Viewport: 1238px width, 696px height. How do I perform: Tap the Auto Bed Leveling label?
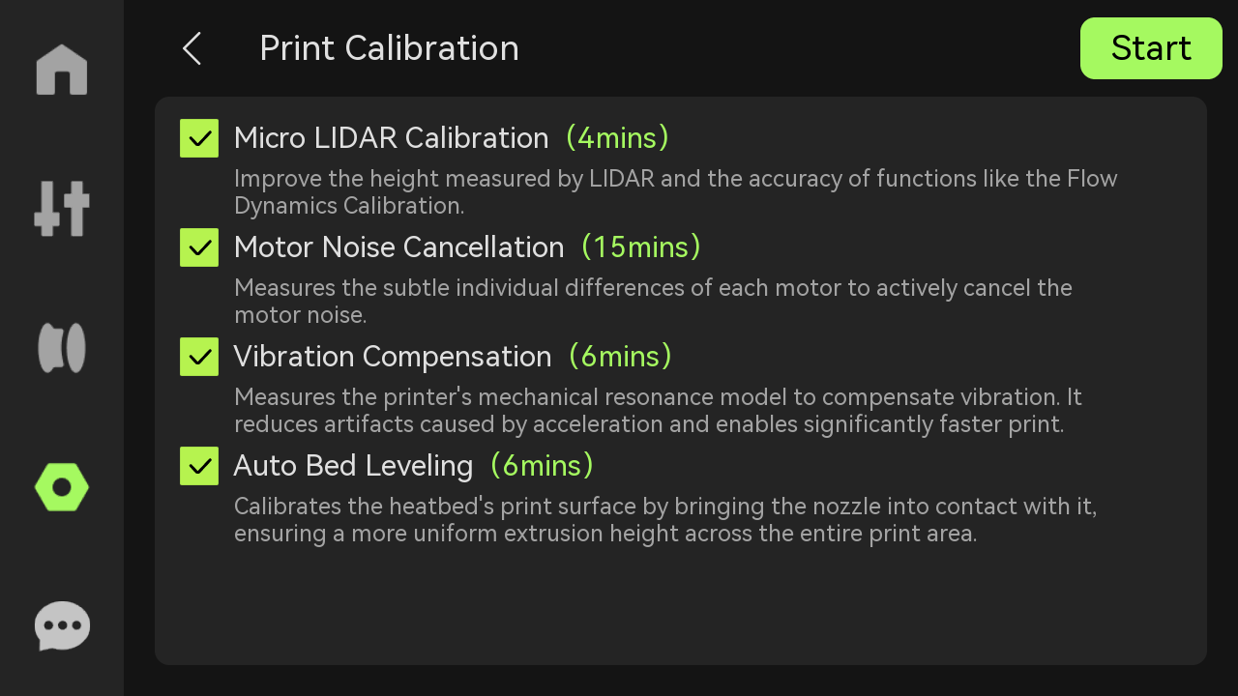353,466
